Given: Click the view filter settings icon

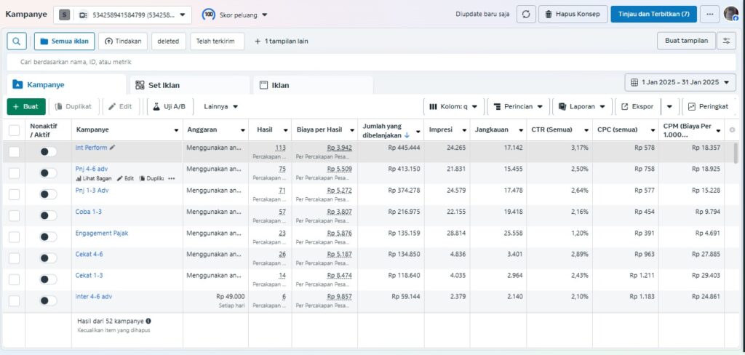Looking at the screenshot, I should pos(725,41).
